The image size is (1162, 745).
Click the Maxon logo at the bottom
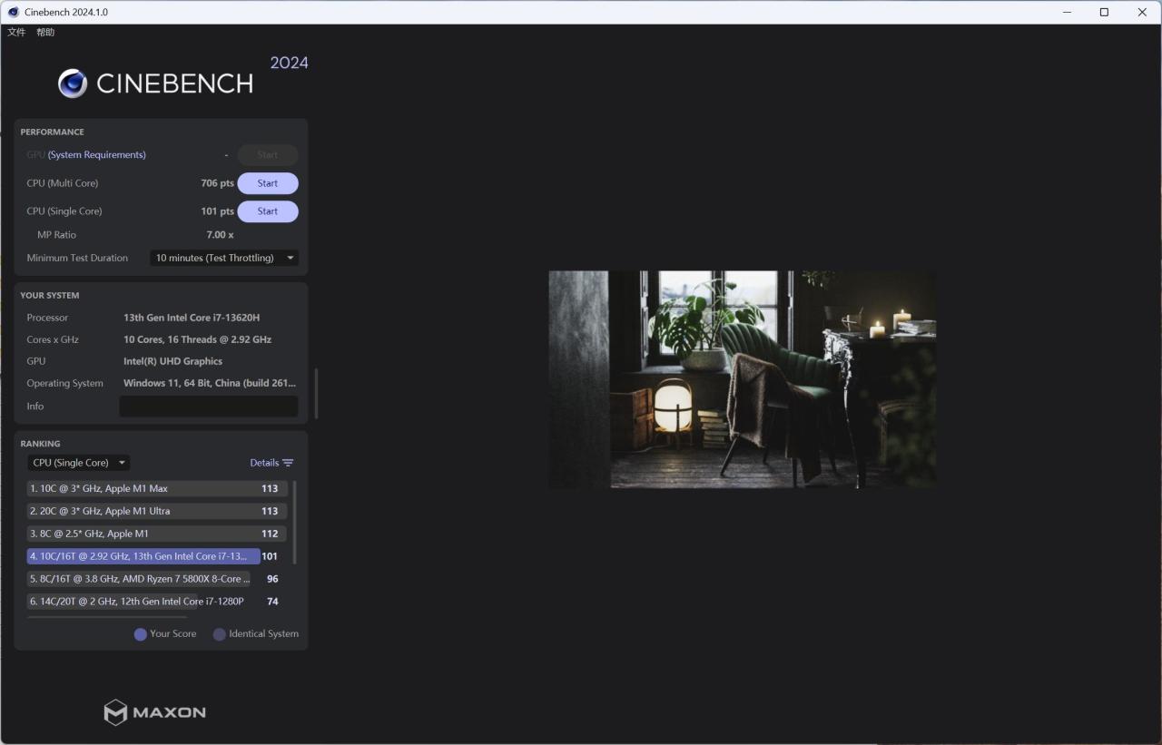point(155,712)
